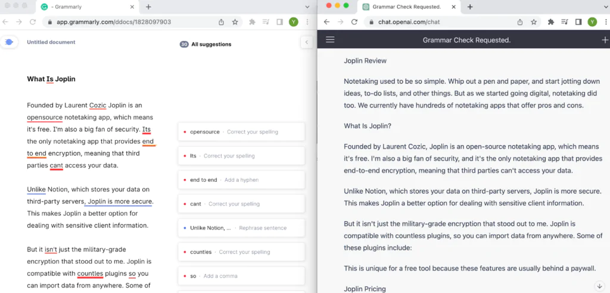Click underlined word 'Cozic' in the document
This screenshot has width=610, height=293.
[98, 106]
